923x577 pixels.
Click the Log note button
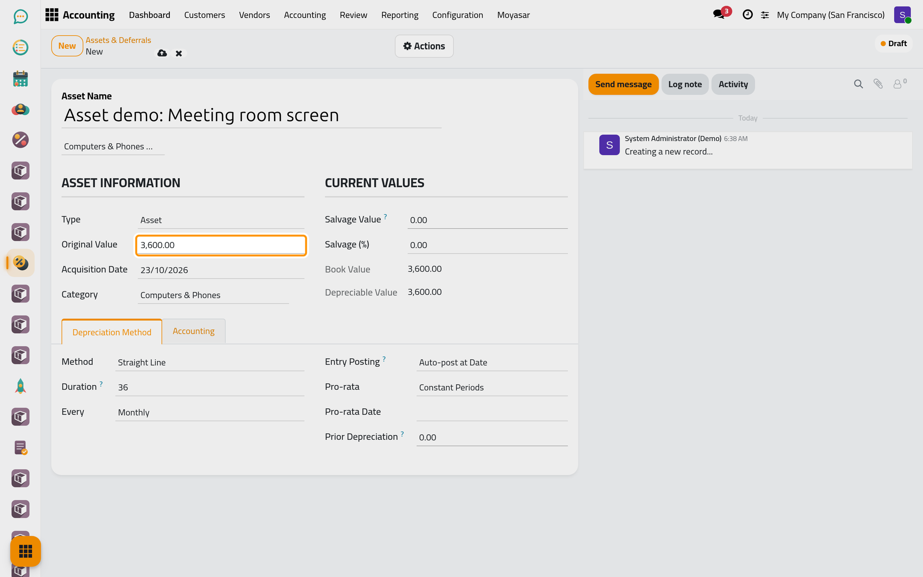[x=685, y=84]
